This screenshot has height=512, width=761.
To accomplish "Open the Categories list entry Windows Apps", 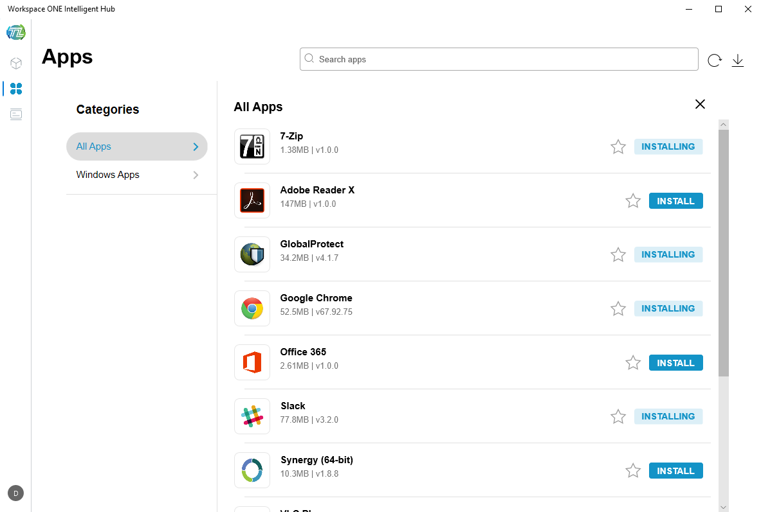I will 107,174.
